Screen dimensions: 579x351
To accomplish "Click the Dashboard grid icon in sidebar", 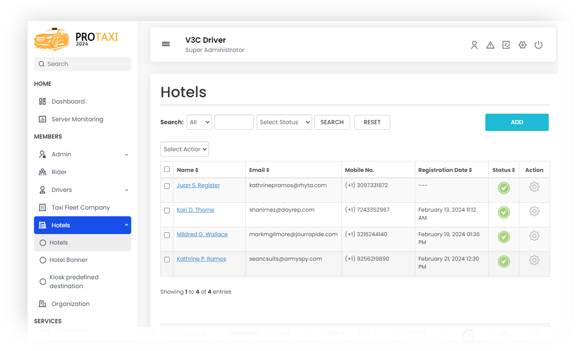I will pyautogui.click(x=42, y=102).
